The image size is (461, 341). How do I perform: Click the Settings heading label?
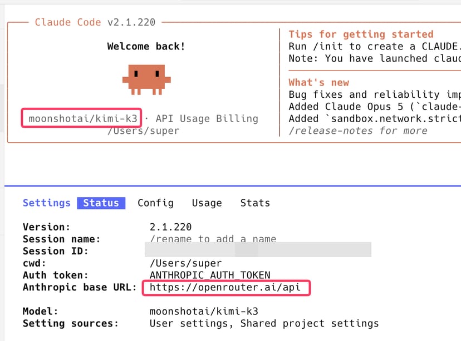[x=47, y=203]
